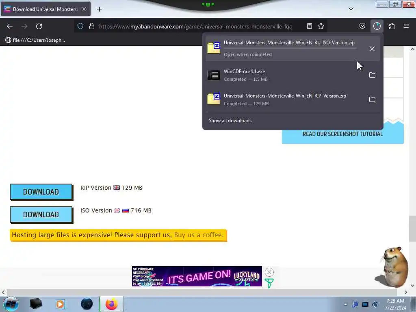Open the Pocket save icon
Image resolution: width=416 pixels, height=312 pixels.
pyautogui.click(x=362, y=26)
